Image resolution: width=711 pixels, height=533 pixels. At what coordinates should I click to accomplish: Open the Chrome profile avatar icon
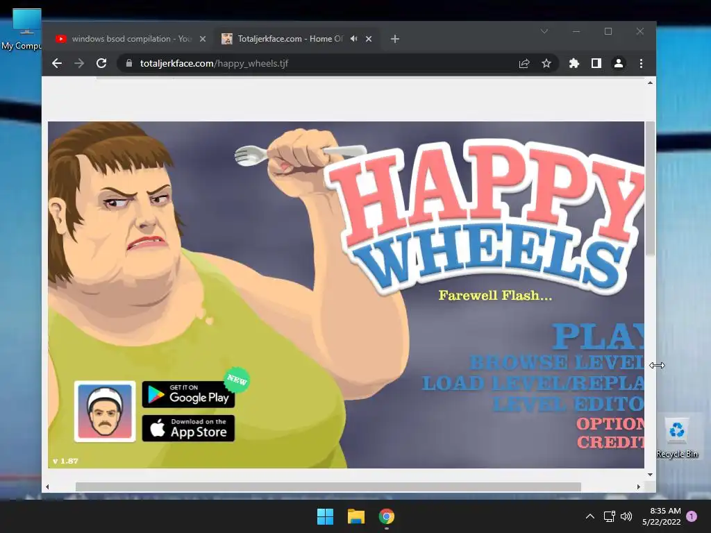pos(619,63)
